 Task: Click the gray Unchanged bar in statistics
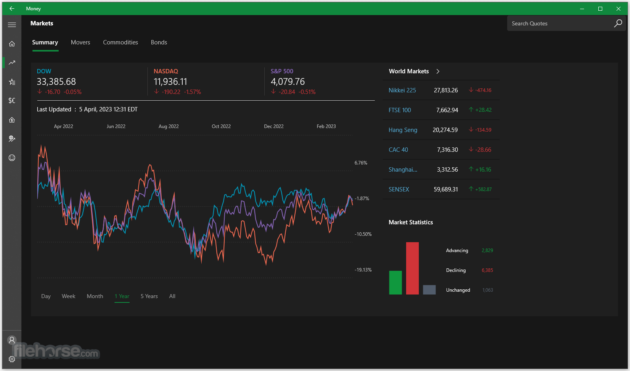point(430,290)
